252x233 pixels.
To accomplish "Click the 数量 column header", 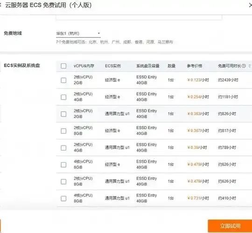I will [x=171, y=66].
